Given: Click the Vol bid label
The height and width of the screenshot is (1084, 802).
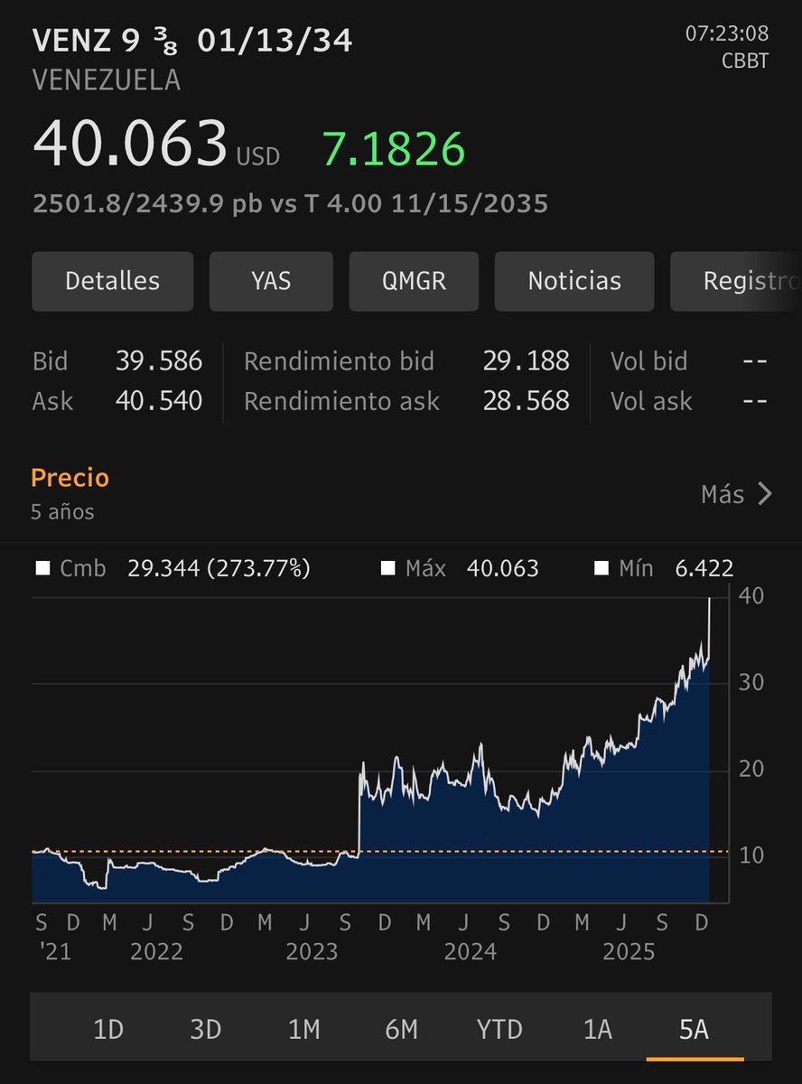Looking at the screenshot, I should [648, 361].
